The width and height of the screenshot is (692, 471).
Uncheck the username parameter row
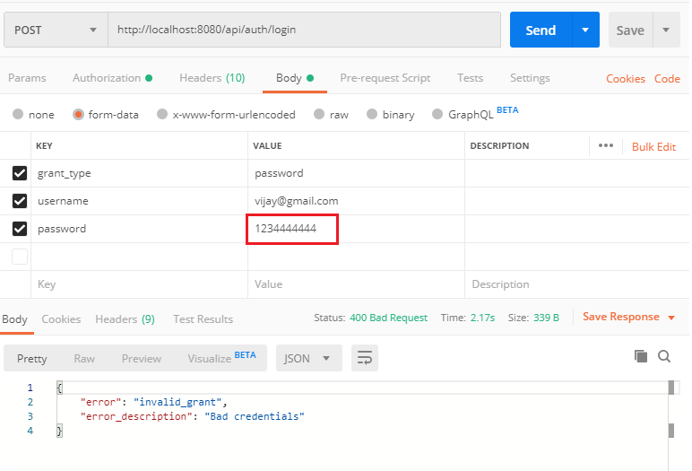pyautogui.click(x=20, y=201)
